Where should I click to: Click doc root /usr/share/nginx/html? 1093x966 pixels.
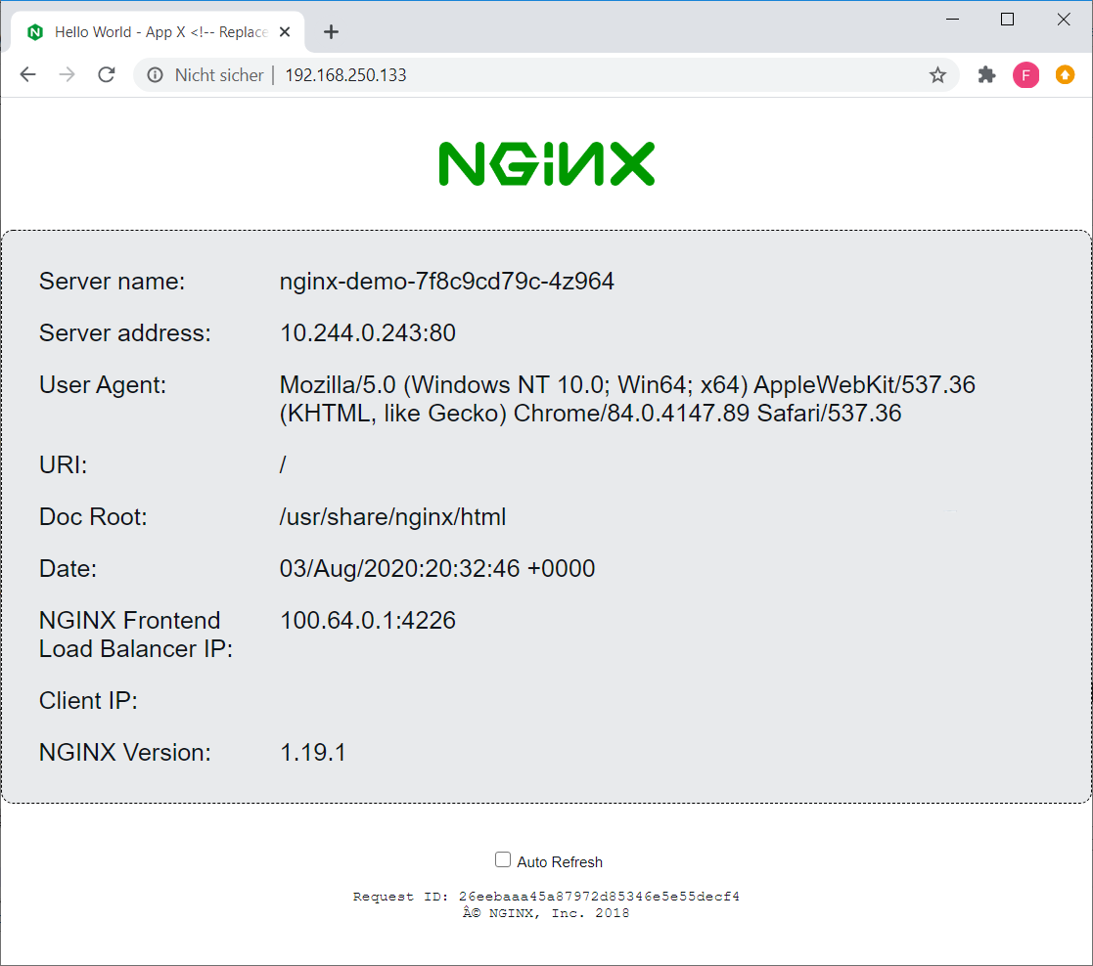click(392, 517)
